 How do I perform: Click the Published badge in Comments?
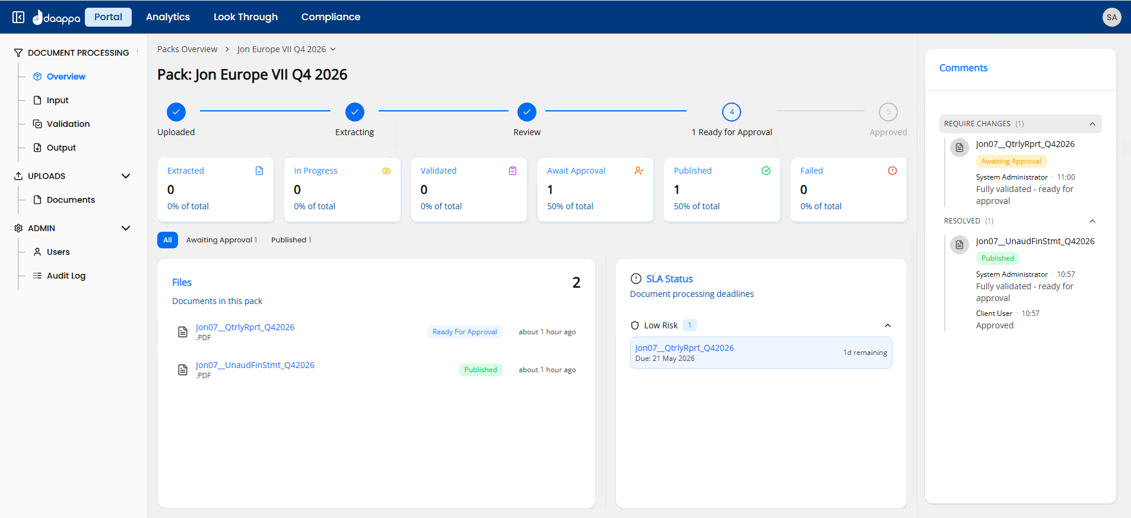[997, 258]
